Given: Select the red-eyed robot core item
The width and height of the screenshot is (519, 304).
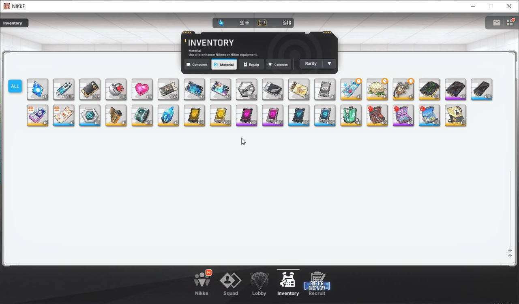Looking at the screenshot, I should (116, 89).
